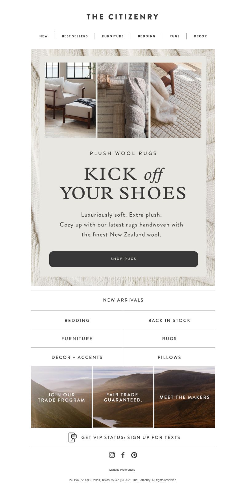Open the New menu item

tap(43, 36)
